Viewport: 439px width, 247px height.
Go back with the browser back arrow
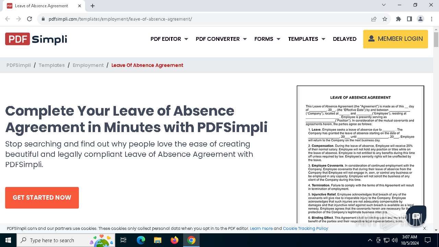(8, 19)
